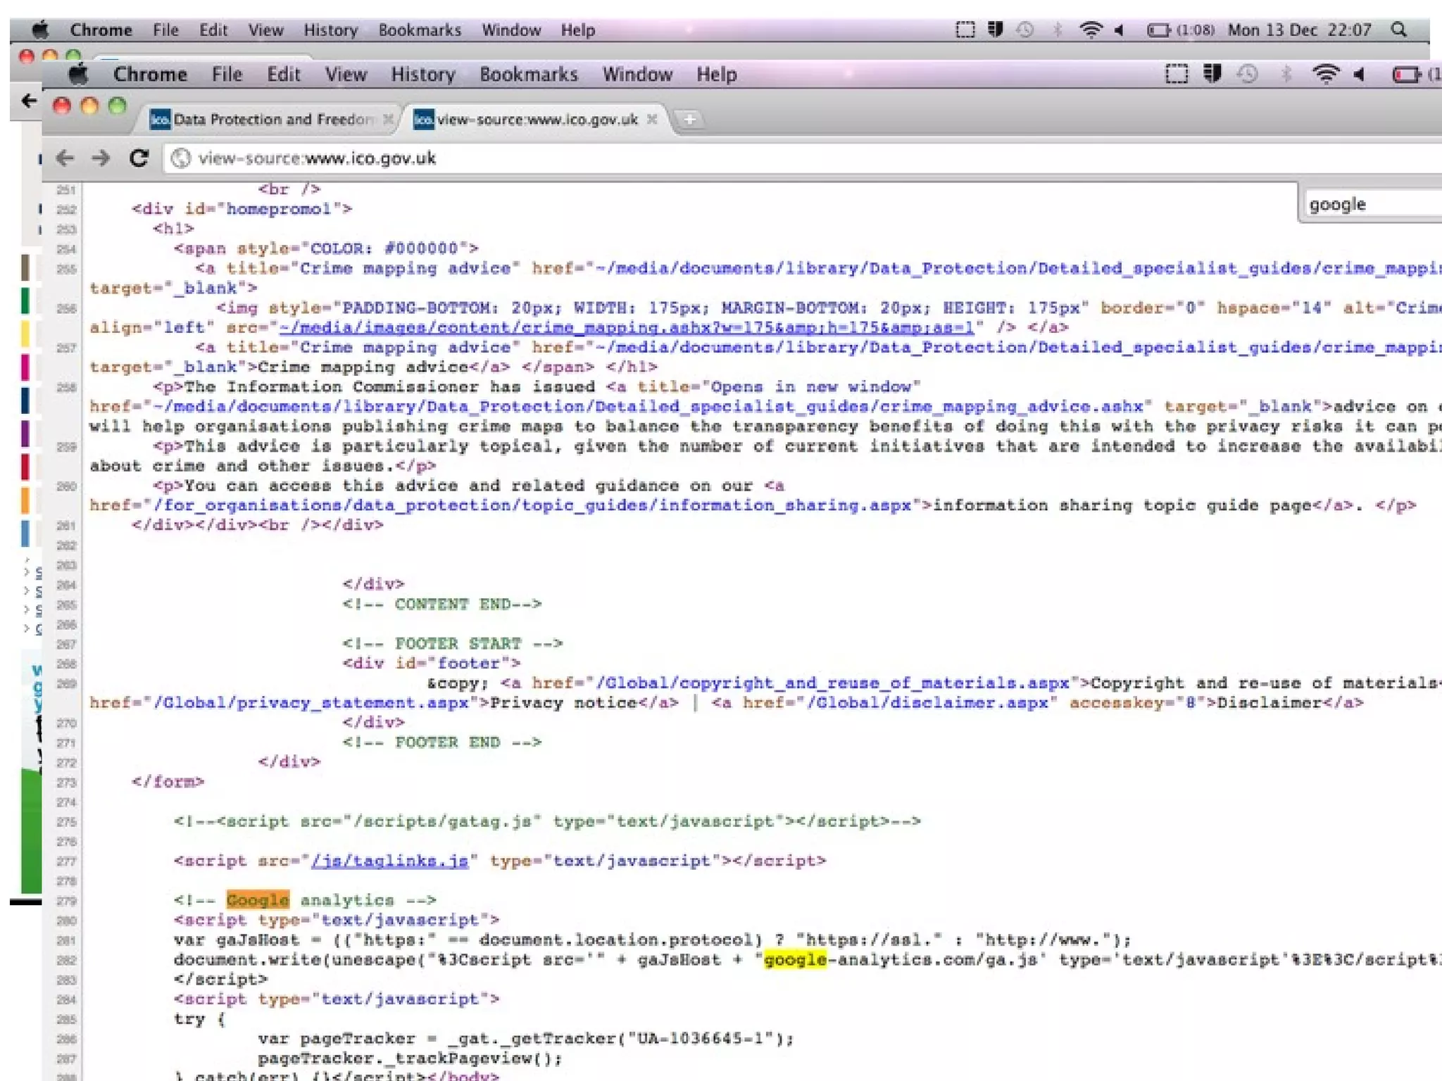Go back using the back arrow
Image resolution: width=1442 pixels, height=1081 pixels.
(65, 158)
